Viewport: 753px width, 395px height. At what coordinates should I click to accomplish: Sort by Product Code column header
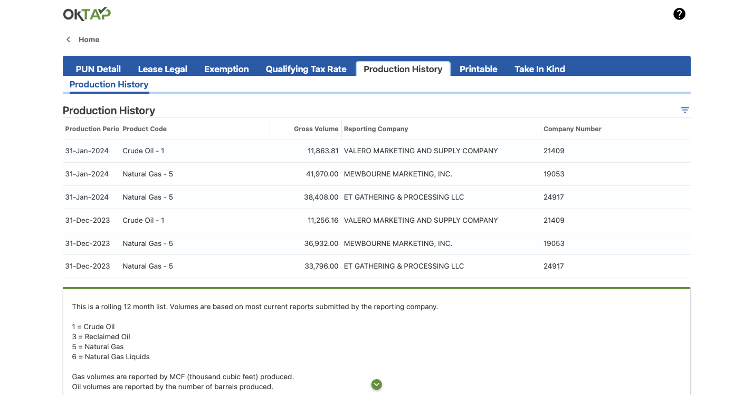point(145,129)
